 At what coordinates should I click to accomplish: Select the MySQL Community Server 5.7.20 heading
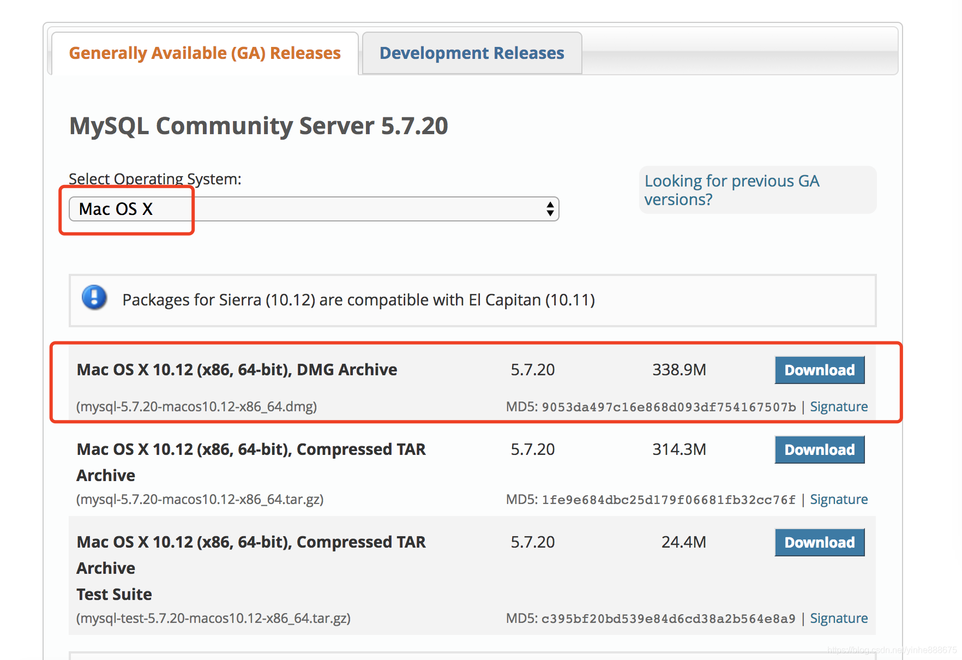258,126
